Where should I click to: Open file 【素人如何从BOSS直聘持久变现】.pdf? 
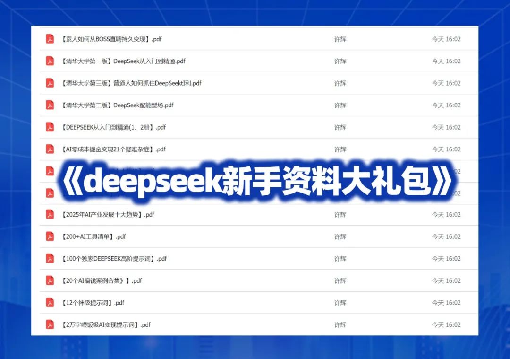111,39
